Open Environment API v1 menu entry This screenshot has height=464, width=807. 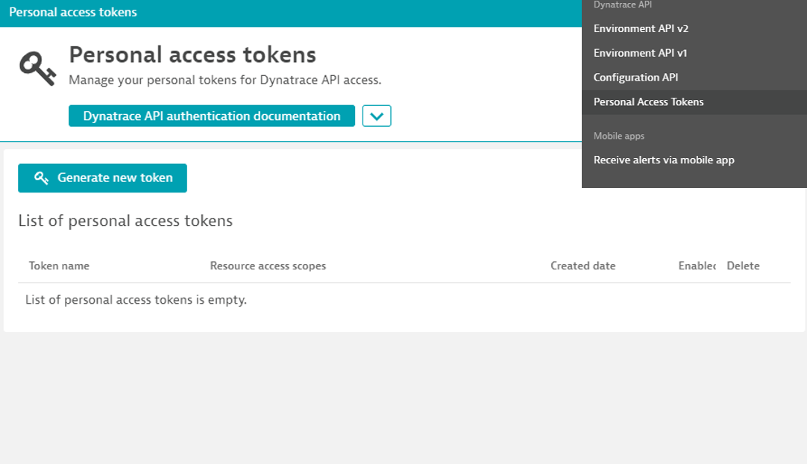(x=694, y=53)
